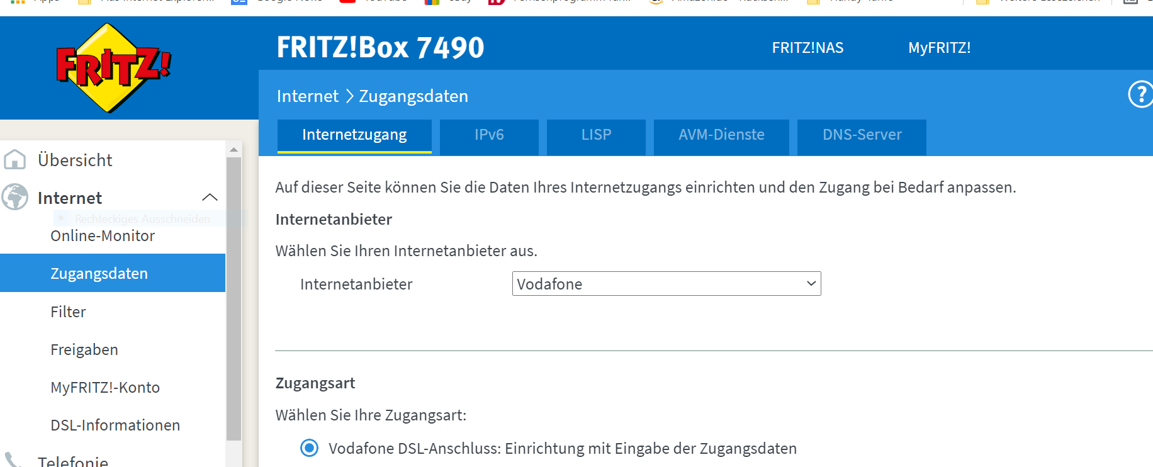The height and width of the screenshot is (467, 1153).
Task: Open DSL-Informationen in the sidebar
Action: pyautogui.click(x=115, y=425)
